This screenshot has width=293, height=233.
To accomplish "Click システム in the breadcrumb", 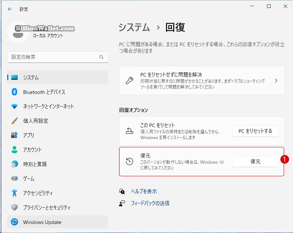I will [x=134, y=27].
